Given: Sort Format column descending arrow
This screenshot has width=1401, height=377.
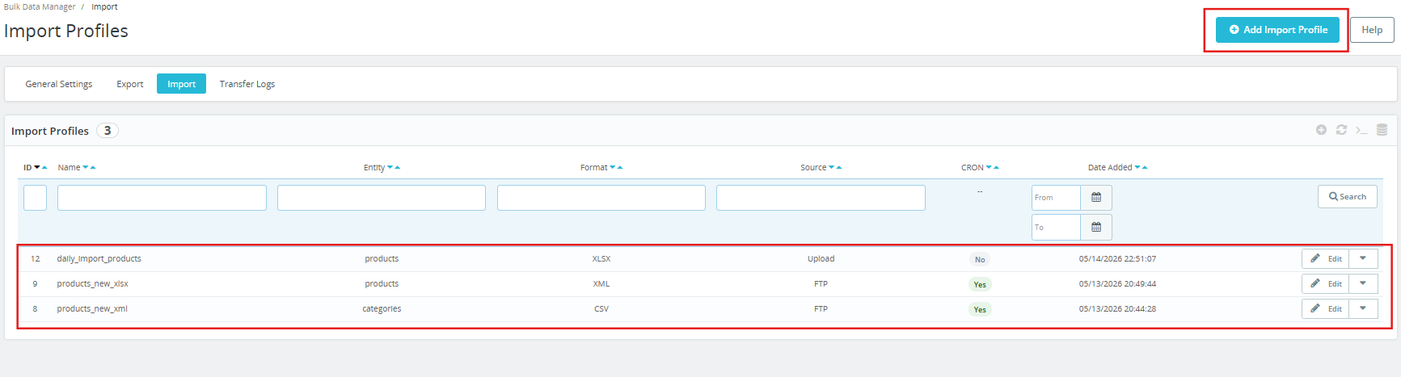Looking at the screenshot, I should click(613, 168).
